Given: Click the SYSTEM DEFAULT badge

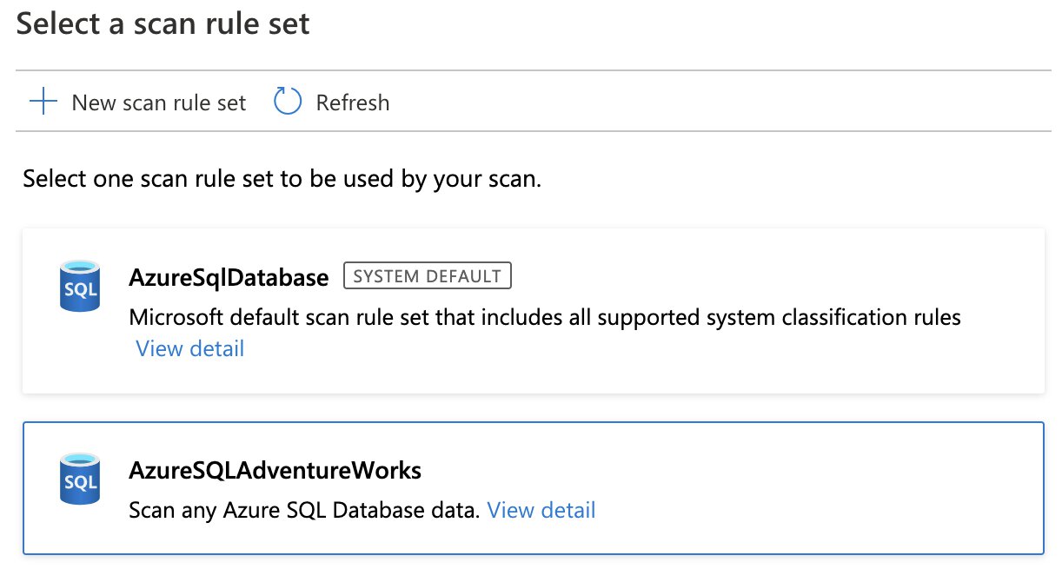Looking at the screenshot, I should [x=428, y=276].
